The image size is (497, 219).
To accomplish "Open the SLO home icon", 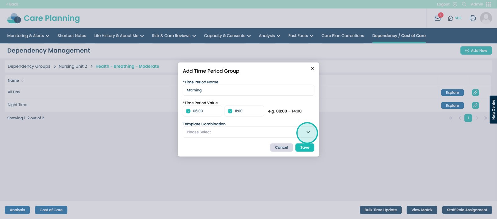I will 450,18.
